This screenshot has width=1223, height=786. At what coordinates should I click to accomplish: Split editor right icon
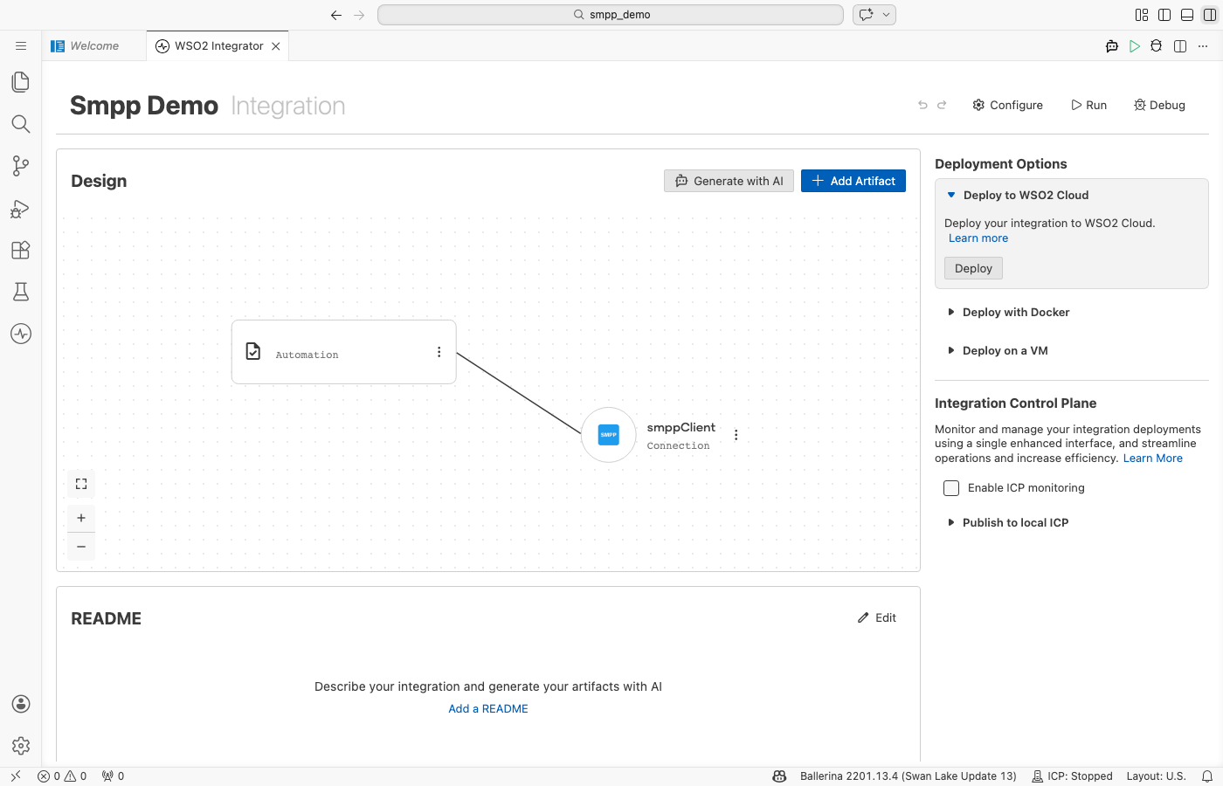[x=1180, y=46]
